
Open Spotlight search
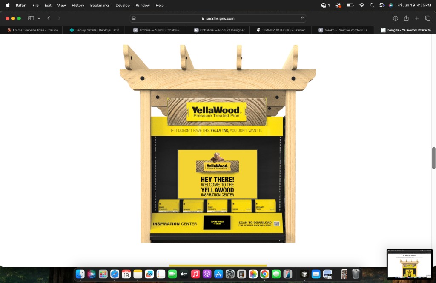click(x=372, y=5)
